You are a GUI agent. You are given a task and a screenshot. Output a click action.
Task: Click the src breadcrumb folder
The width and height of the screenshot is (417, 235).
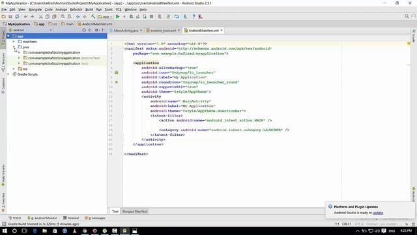pyautogui.click(x=53, y=24)
